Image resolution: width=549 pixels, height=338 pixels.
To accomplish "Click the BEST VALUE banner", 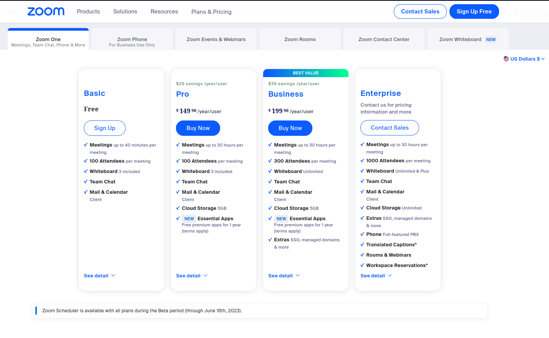I will click(x=306, y=73).
